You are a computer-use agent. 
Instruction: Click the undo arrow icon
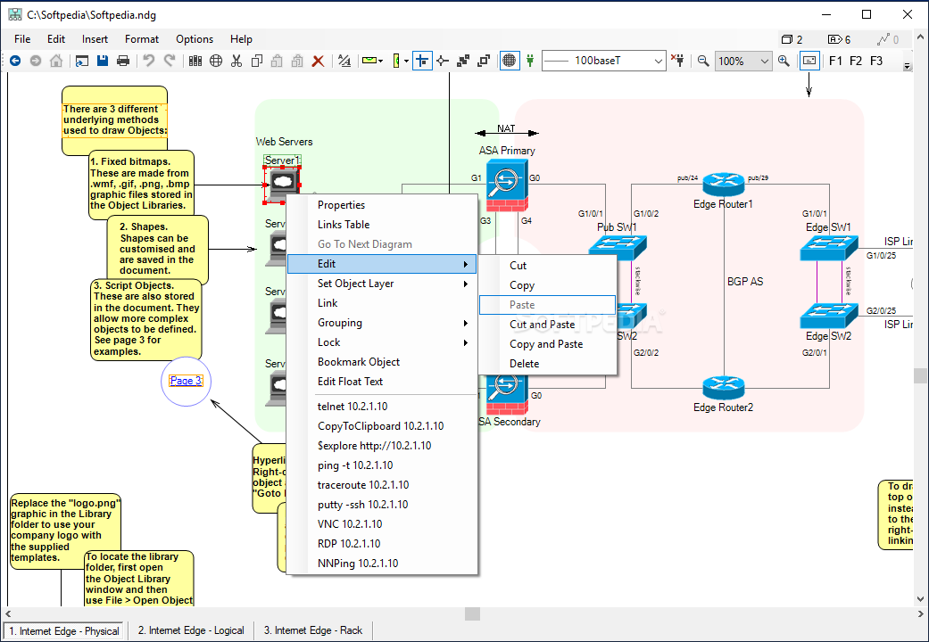[149, 61]
